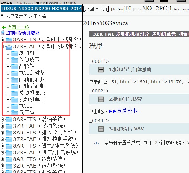Click folder icon beside 曲轴前油封
Screen dimensions: 189x173
(x=15, y=80)
